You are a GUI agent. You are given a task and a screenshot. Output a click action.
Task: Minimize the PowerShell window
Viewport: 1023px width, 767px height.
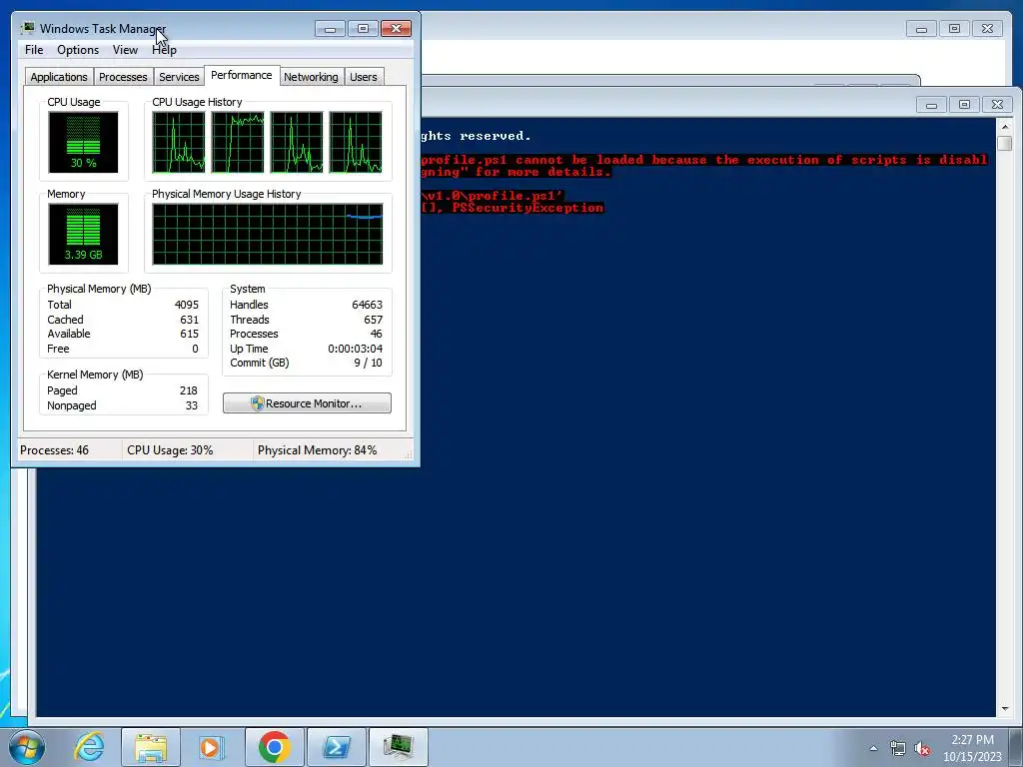[x=932, y=104]
